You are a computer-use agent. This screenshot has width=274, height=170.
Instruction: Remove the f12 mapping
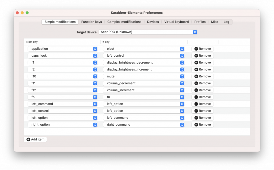tap(203, 90)
